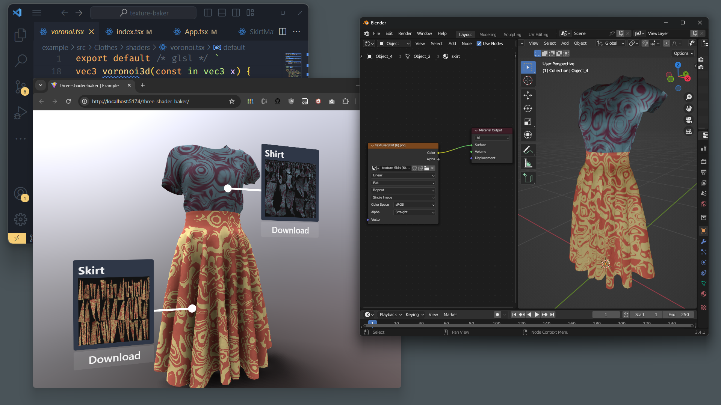The image size is (721, 405).
Task: Click Download button under Shirt texture
Action: coord(290,230)
